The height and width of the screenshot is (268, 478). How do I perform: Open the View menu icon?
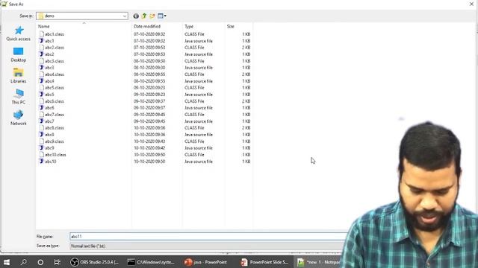(x=162, y=16)
